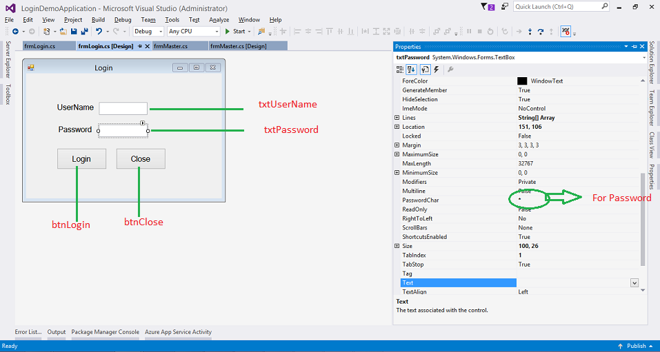The width and height of the screenshot is (660, 352).
Task: Open the notifications flag icon
Action: [483, 7]
